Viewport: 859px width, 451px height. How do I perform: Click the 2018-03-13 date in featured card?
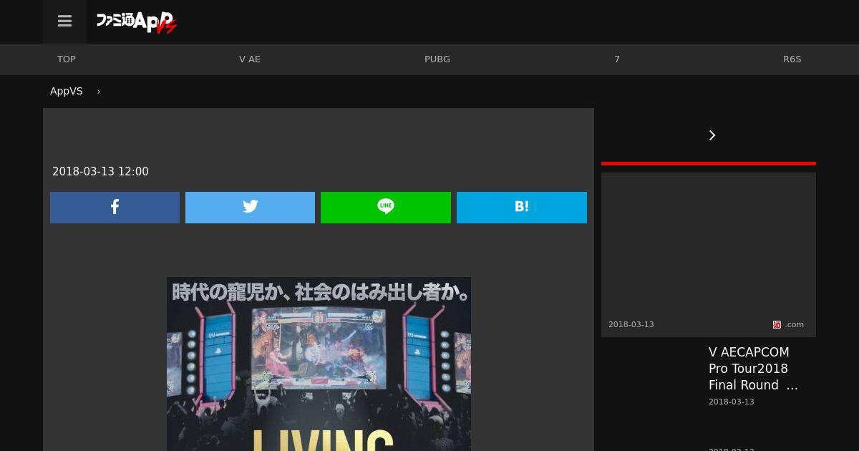631,324
